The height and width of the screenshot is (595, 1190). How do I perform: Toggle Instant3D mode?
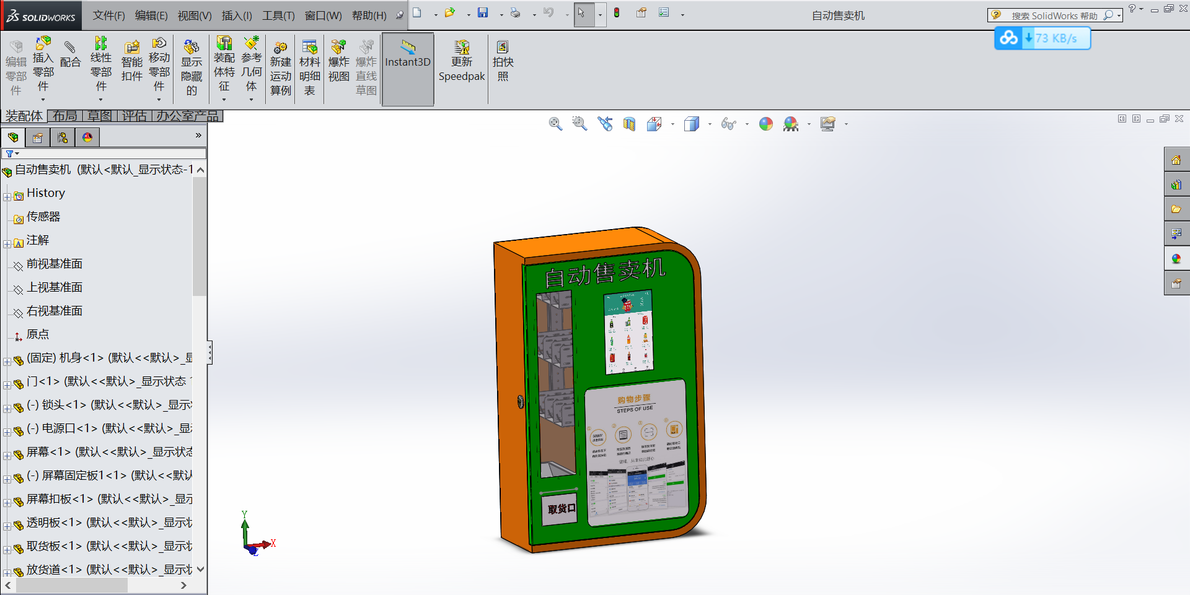(408, 69)
